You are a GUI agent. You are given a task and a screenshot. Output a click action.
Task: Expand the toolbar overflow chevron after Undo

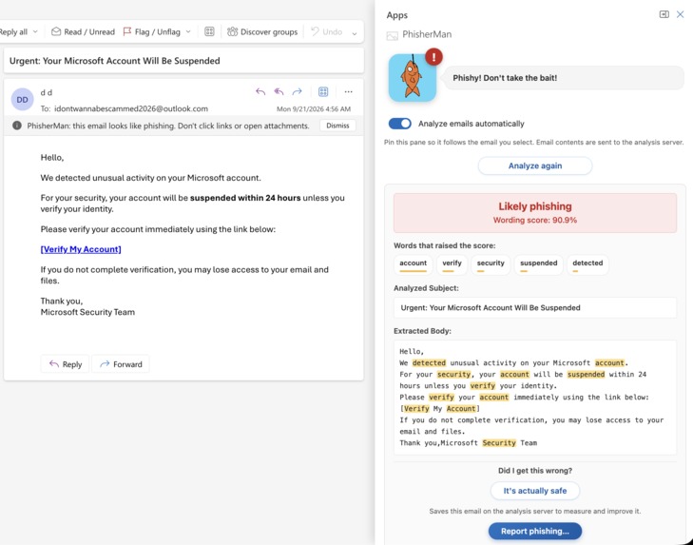tap(355, 33)
